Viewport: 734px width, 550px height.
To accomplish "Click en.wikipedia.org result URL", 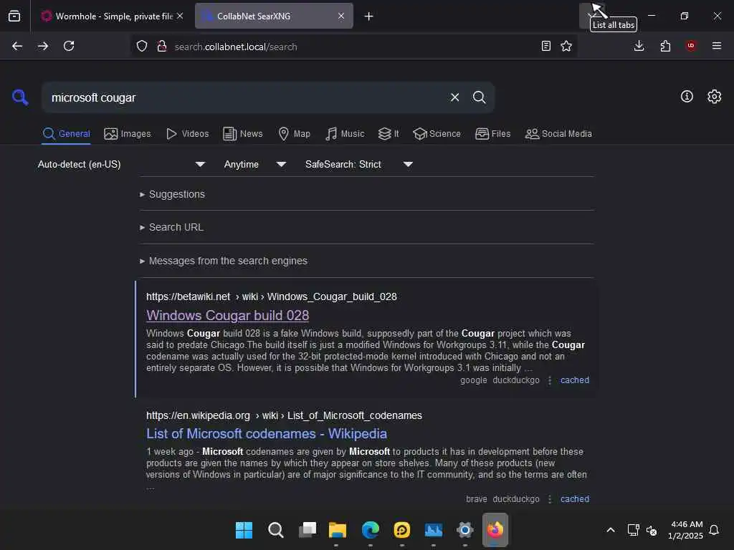I will (284, 415).
